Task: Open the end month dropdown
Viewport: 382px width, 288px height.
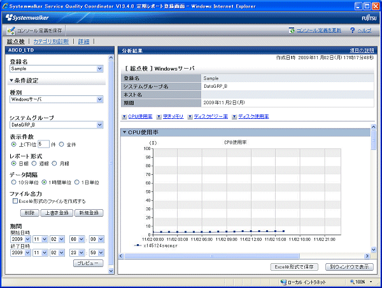Action: (x=45, y=253)
